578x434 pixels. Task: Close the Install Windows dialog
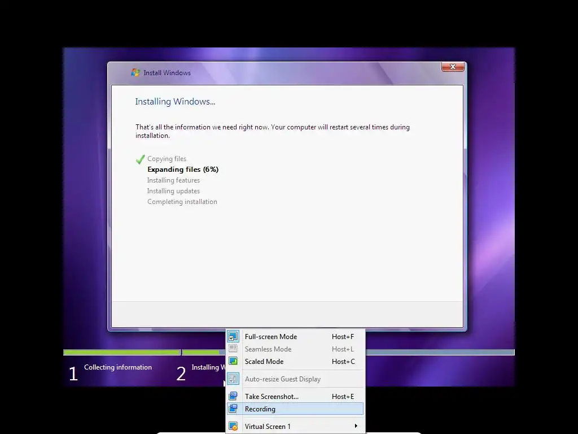(453, 67)
